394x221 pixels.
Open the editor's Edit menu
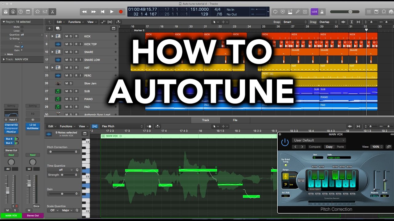(x=52, y=126)
